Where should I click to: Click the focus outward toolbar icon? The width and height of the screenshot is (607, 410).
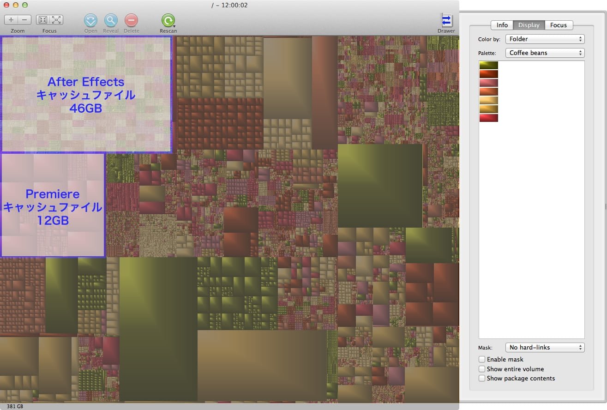pos(56,20)
